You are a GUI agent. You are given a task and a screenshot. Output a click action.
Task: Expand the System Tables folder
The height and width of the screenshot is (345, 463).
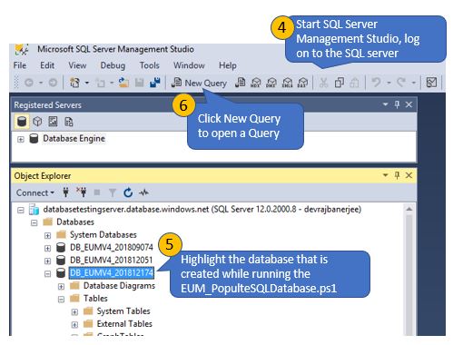coord(74,312)
